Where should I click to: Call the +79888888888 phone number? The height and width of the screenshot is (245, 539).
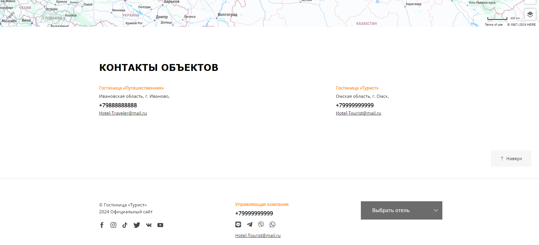tap(118, 105)
